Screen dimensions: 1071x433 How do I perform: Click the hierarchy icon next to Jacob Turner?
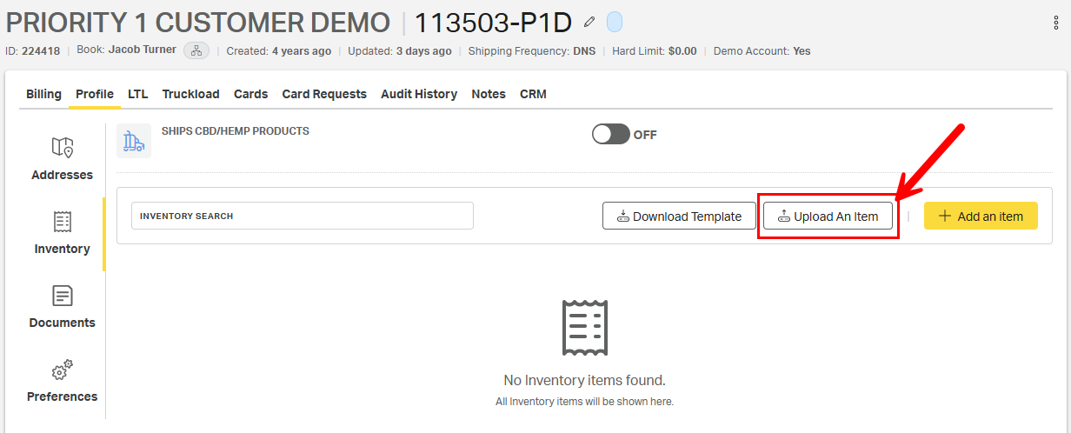196,50
